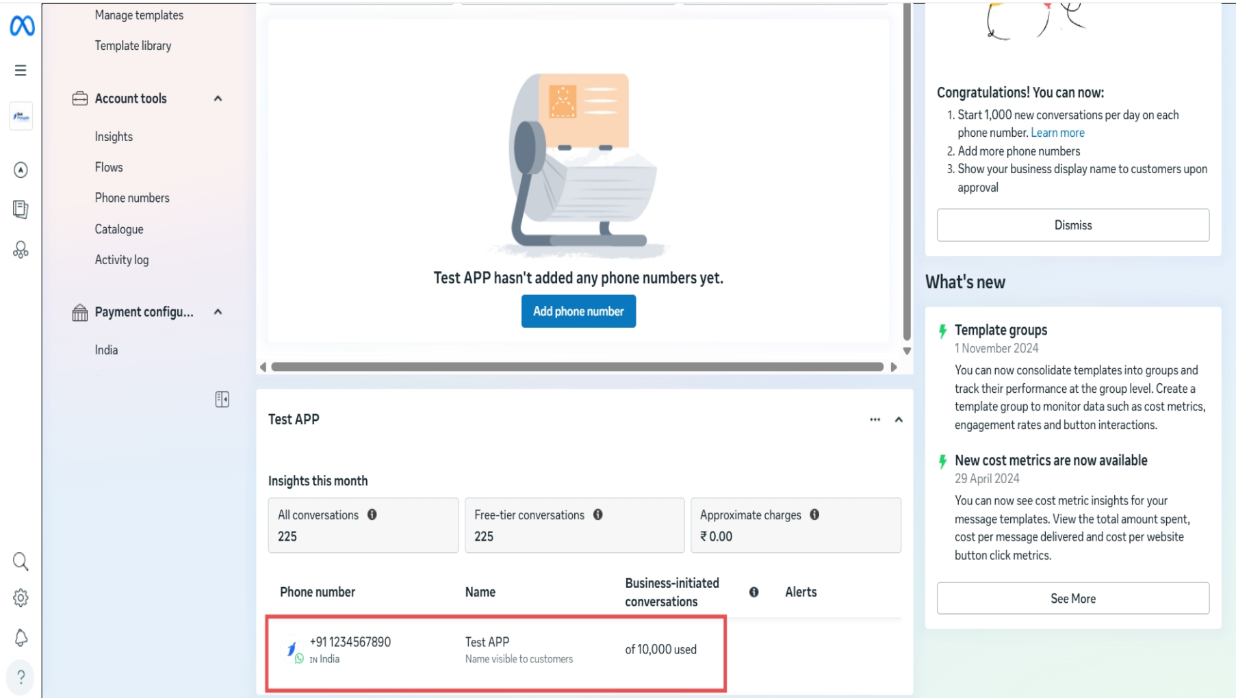Click info icon next to Approximate charges
Image resolution: width=1236 pixels, height=698 pixels.
(x=814, y=515)
